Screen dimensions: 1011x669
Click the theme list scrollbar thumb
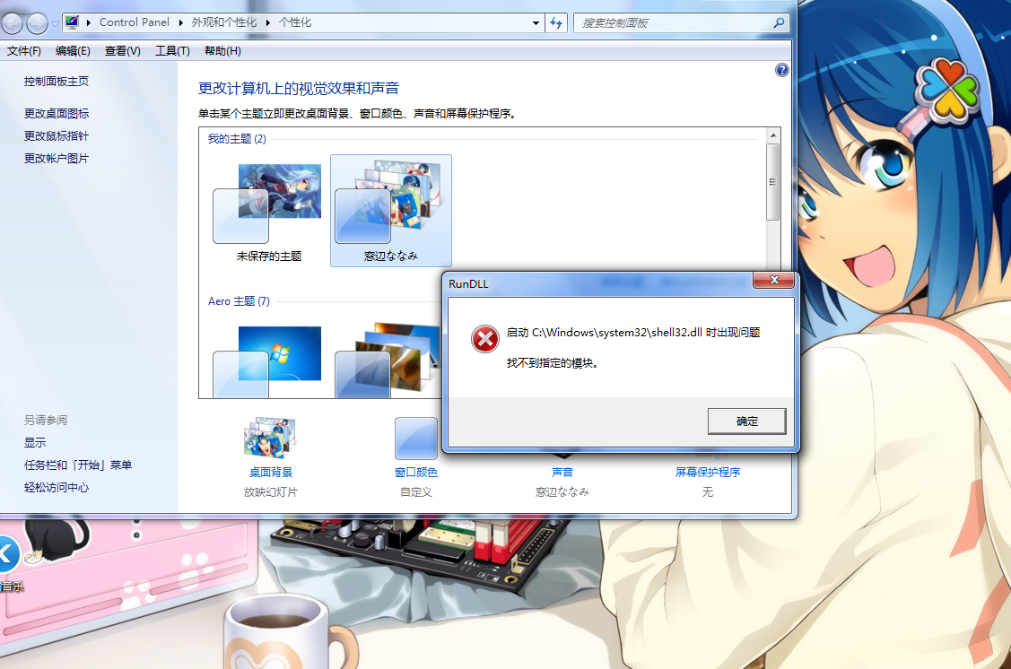773,182
